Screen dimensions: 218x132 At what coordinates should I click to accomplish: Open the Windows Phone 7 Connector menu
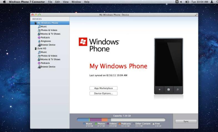(27, 2)
